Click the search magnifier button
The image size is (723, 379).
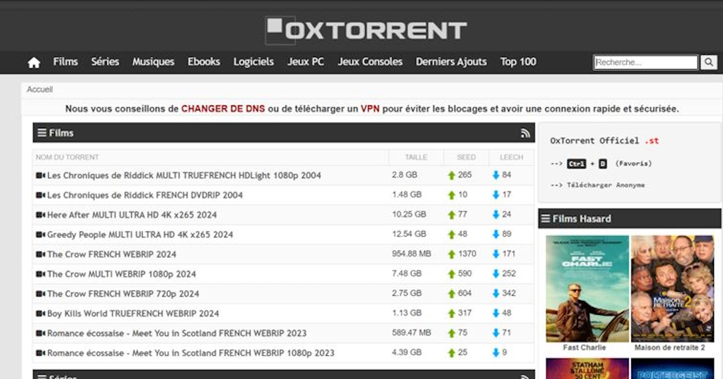click(709, 62)
